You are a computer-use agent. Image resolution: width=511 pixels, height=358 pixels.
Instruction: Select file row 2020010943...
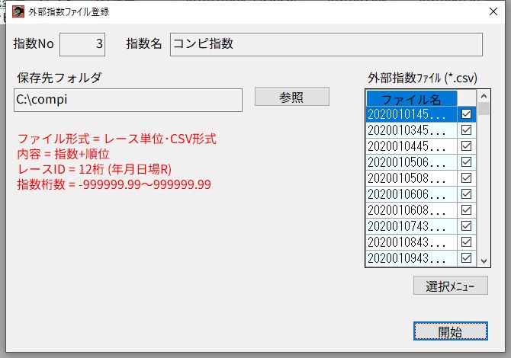pos(412,257)
